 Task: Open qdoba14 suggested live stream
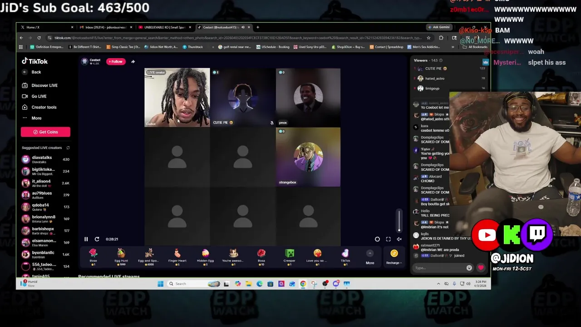click(x=45, y=207)
